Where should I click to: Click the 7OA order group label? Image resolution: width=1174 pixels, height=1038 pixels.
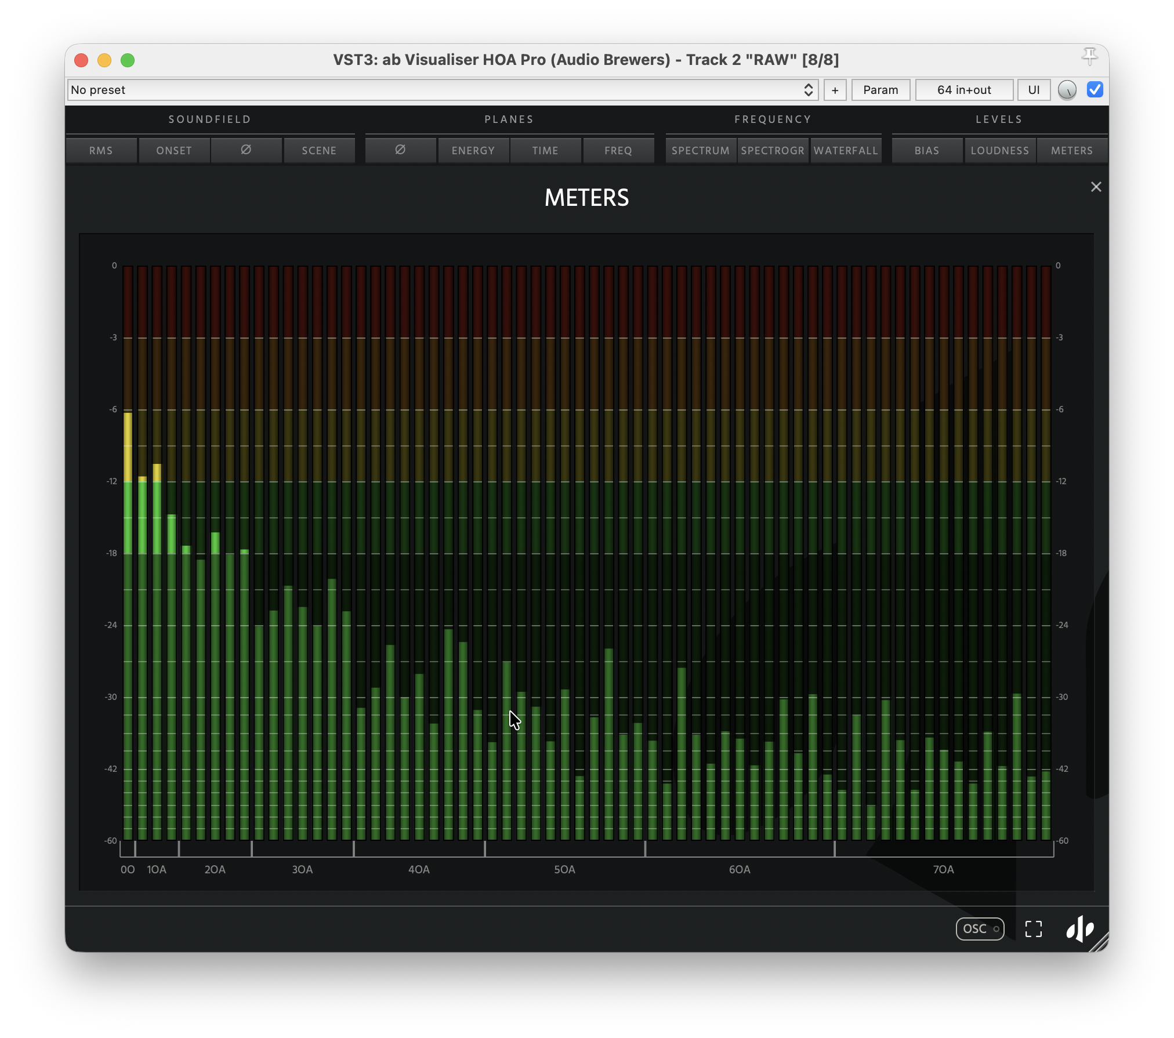[944, 869]
